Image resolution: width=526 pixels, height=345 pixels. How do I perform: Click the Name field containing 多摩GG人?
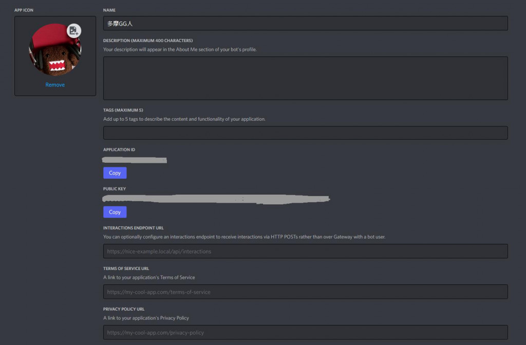pos(305,24)
